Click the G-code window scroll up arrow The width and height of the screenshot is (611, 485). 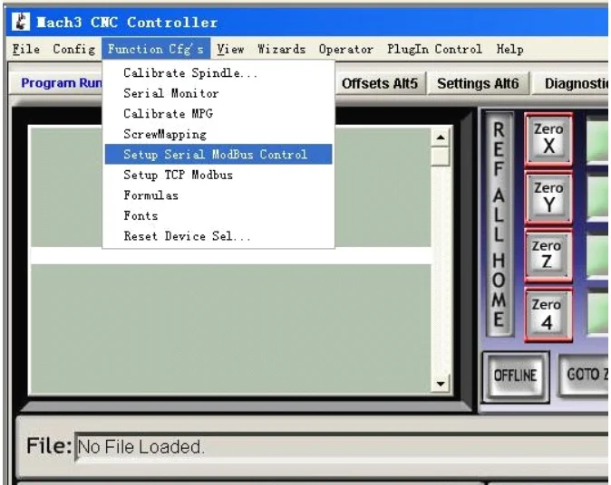pyautogui.click(x=441, y=138)
